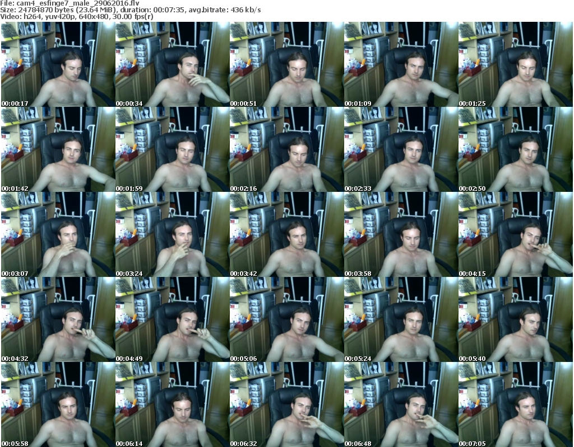Select the thumbnail timestamped 00:04:49
Image resolution: width=574 pixels, height=447 pixels.
173,320
